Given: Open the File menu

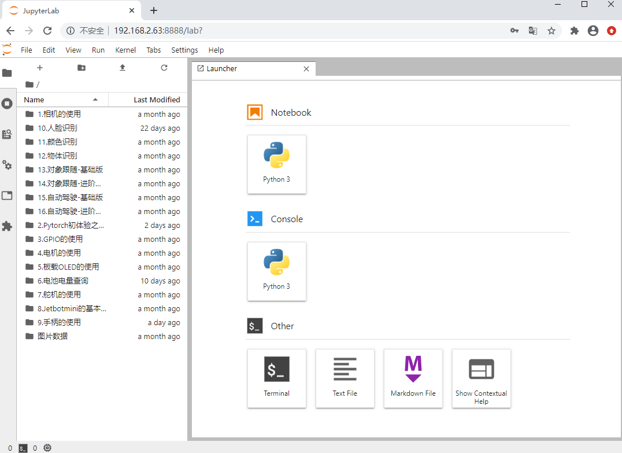Looking at the screenshot, I should 27,50.
